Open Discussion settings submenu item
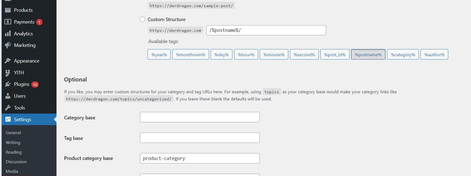 coord(16,161)
